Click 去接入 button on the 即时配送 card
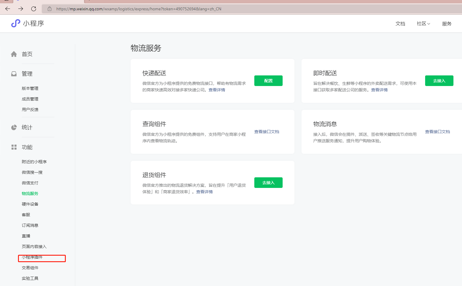The image size is (462, 286). point(439,81)
